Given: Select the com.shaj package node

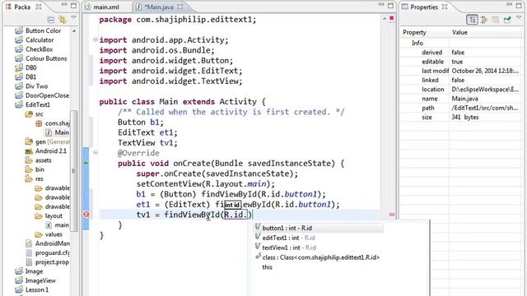Looking at the screenshot, I should 57,123.
